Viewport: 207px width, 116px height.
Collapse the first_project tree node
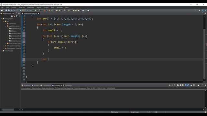[x=1, y=19]
